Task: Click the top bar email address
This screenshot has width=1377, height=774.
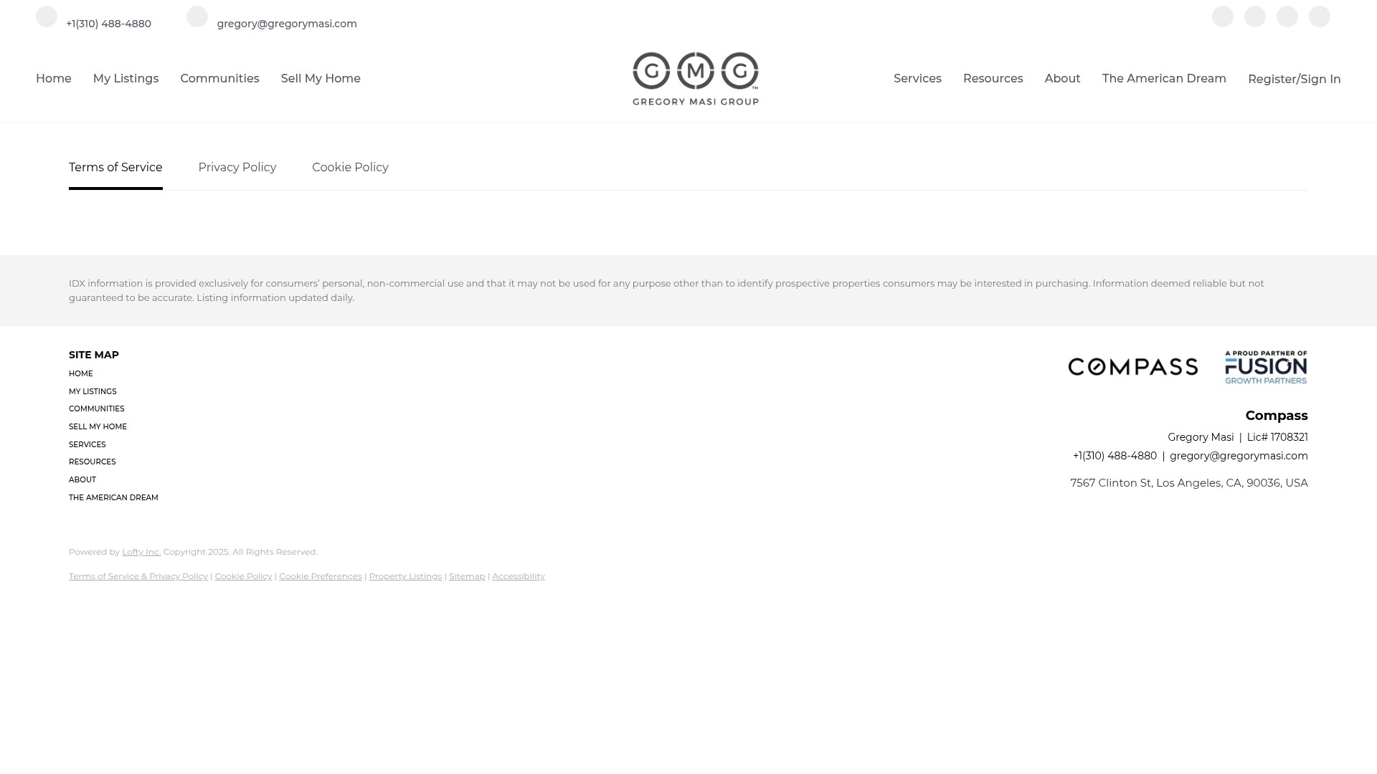Action: point(287,24)
